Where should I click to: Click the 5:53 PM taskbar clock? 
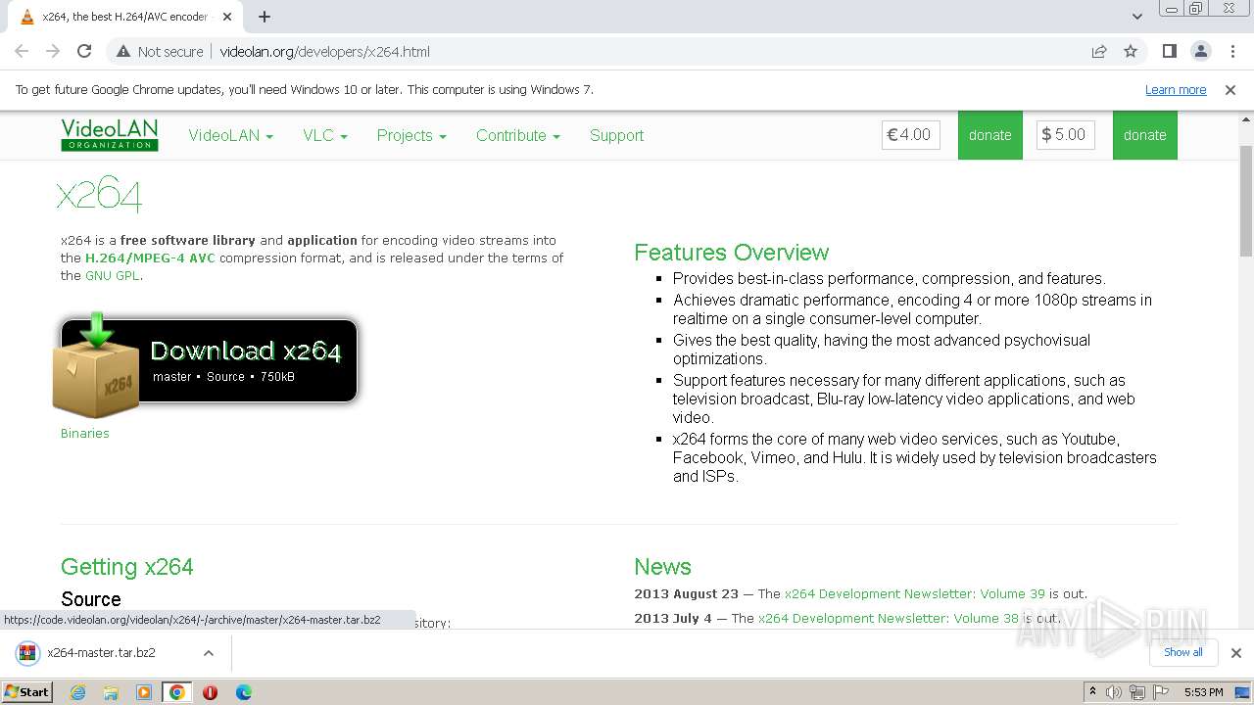click(x=1203, y=692)
